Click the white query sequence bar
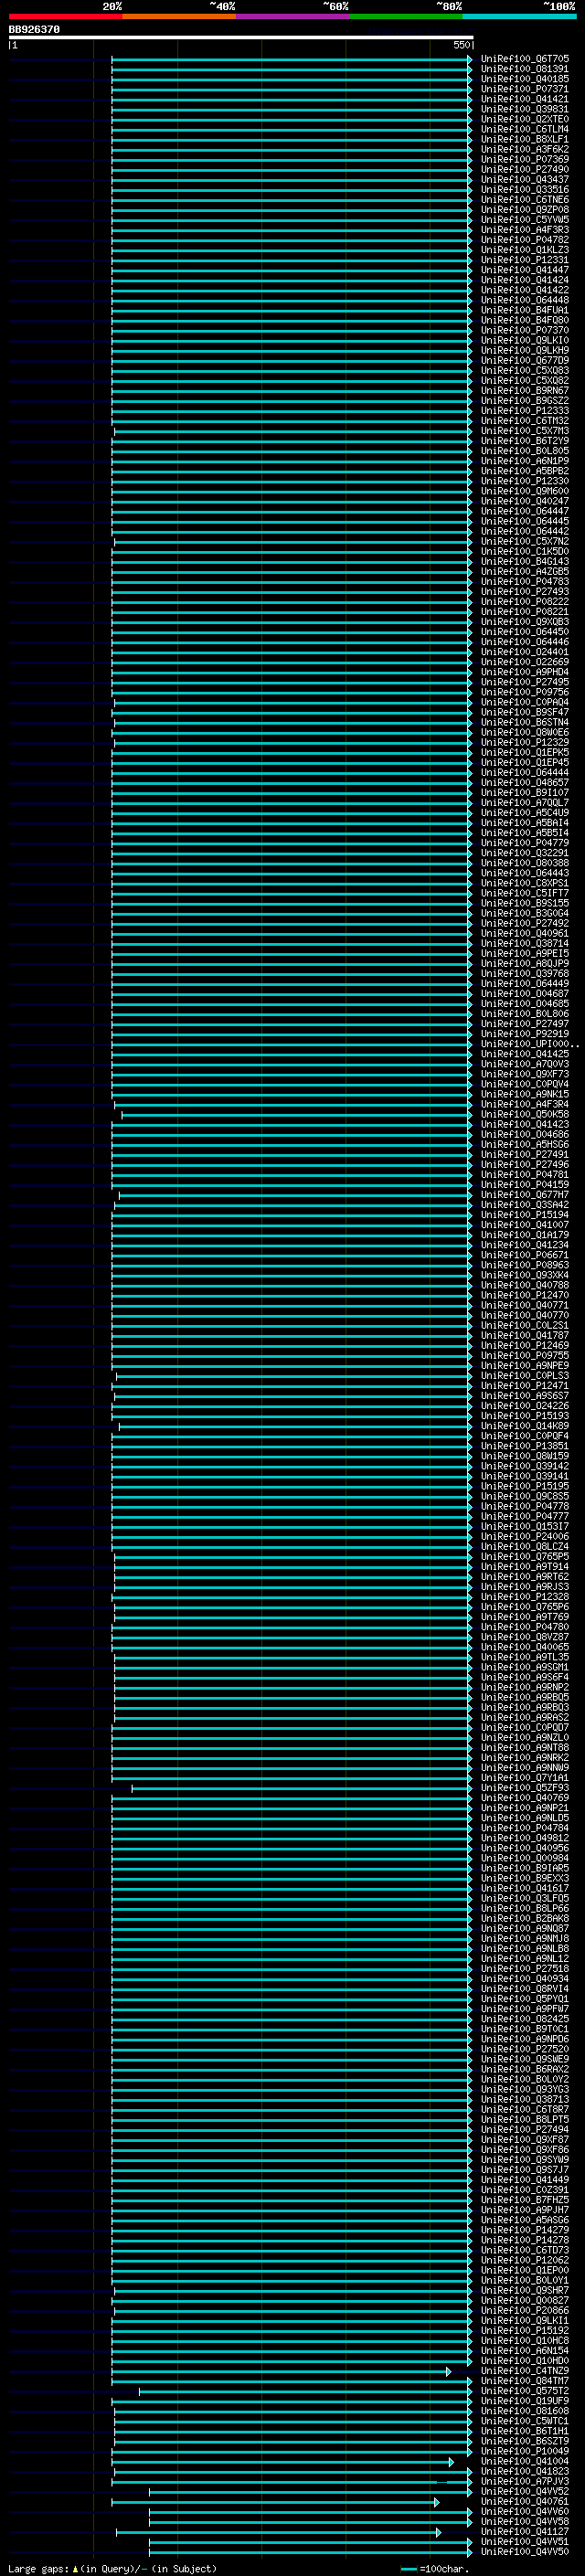The width and height of the screenshot is (585, 2576). pyautogui.click(x=241, y=38)
